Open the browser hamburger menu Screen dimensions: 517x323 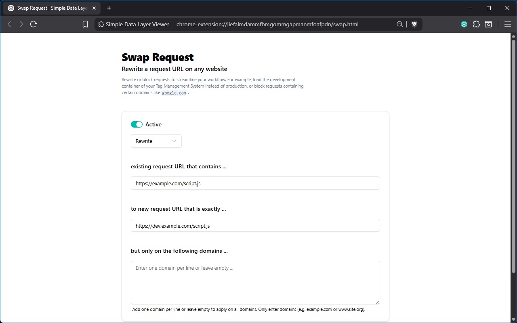click(508, 24)
